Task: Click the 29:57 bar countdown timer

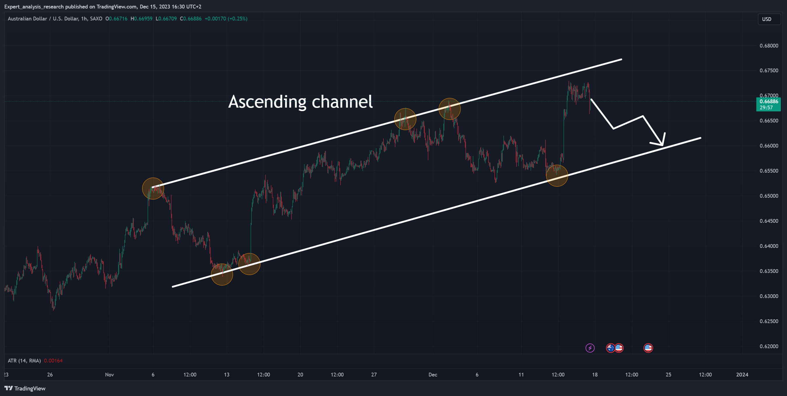Action: (766, 107)
